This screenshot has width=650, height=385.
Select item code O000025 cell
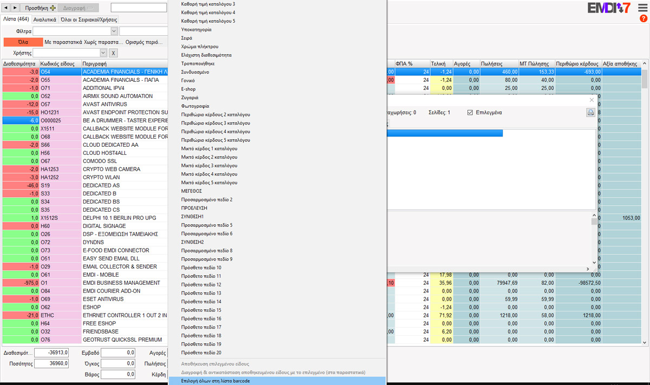click(60, 121)
